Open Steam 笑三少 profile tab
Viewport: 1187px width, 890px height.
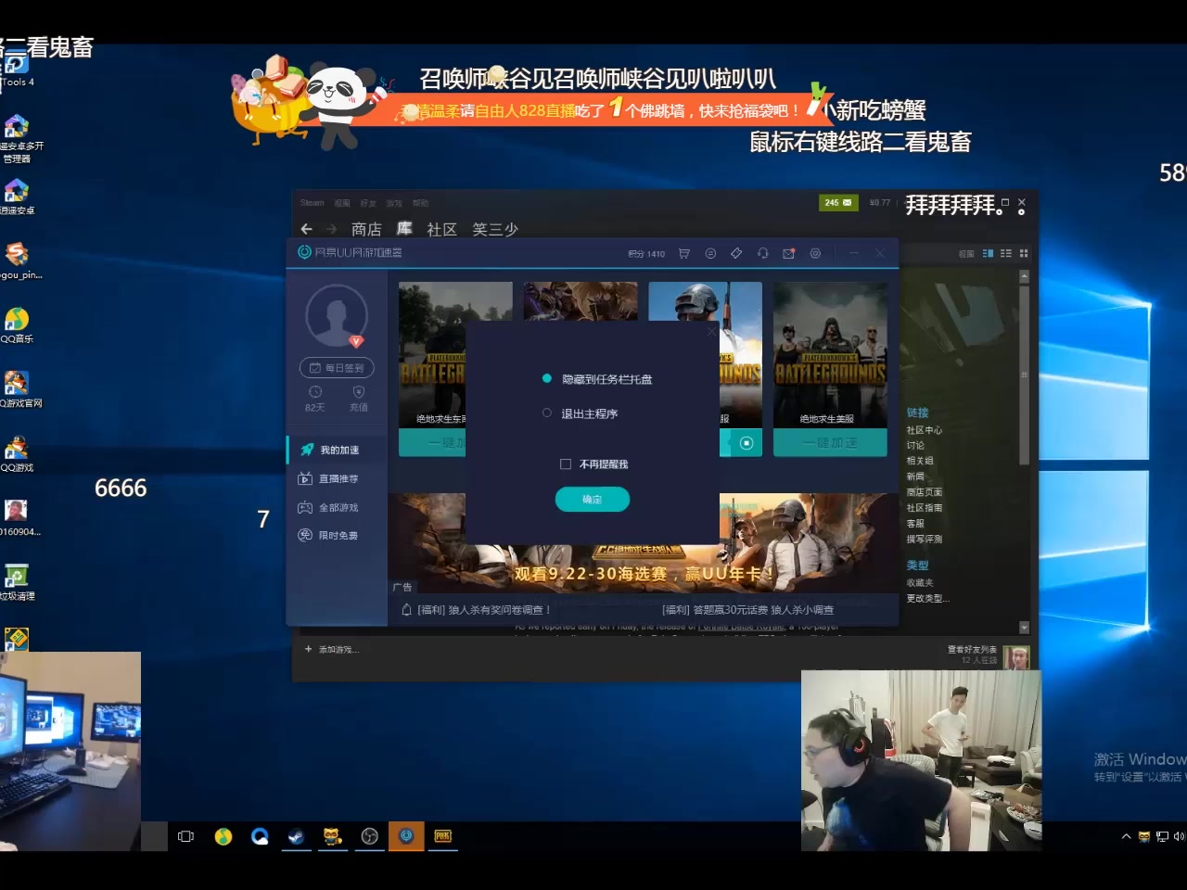[x=495, y=229]
